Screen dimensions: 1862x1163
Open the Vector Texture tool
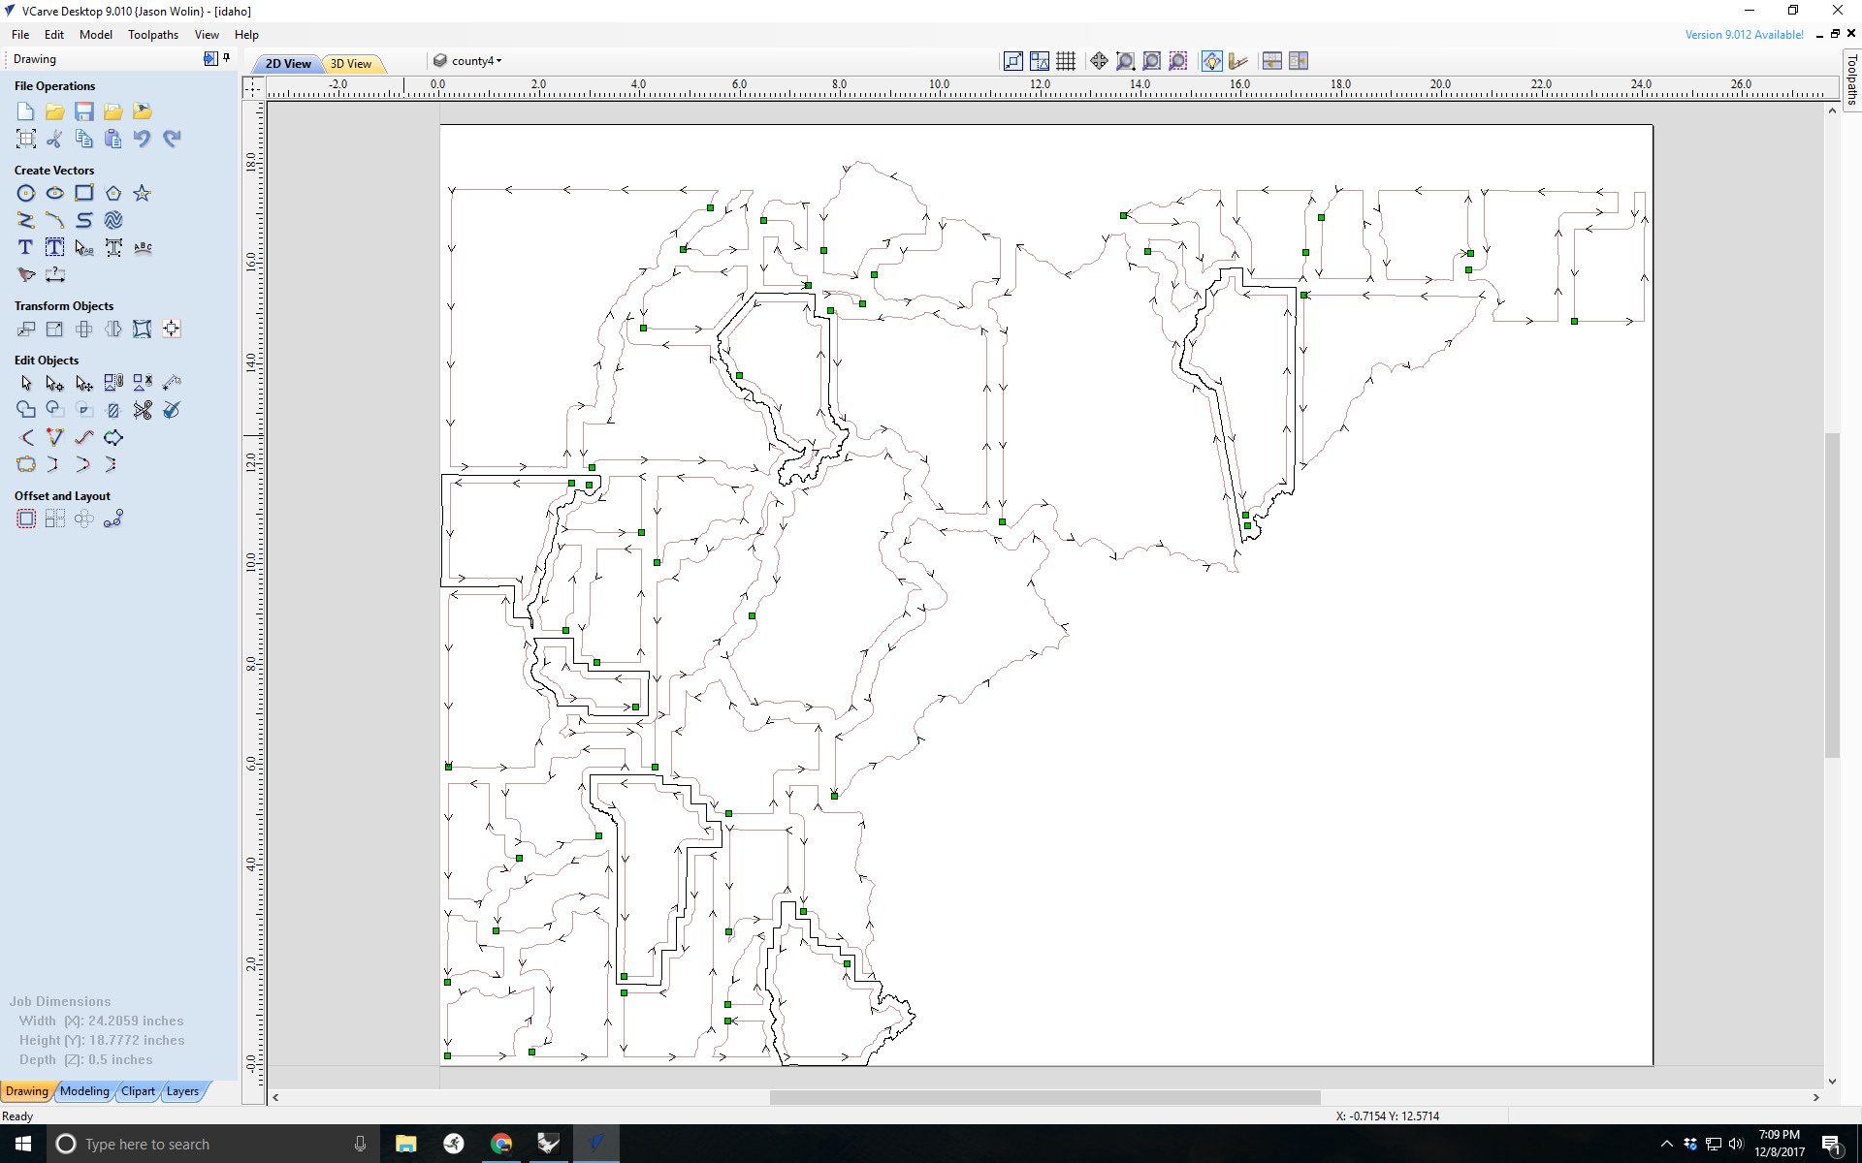pyautogui.click(x=113, y=220)
